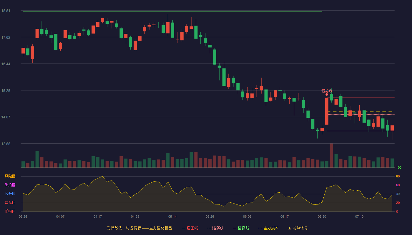This screenshot has height=235, width=412.
Task: Click the tallest volume bar
Action: [331, 155]
